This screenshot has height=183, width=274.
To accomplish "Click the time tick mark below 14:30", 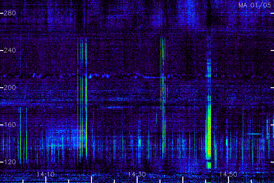I will click(137, 180).
